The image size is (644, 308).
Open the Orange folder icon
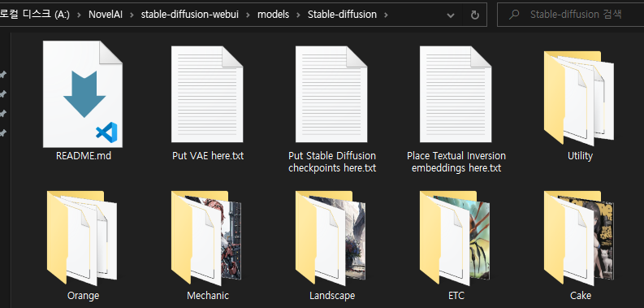click(x=82, y=237)
